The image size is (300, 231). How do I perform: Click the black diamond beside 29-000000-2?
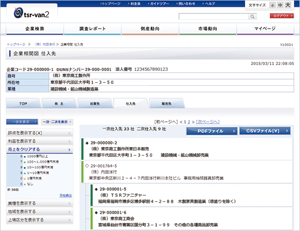87,143
